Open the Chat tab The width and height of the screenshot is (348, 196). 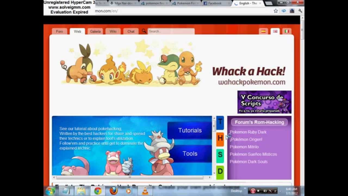(x=131, y=31)
